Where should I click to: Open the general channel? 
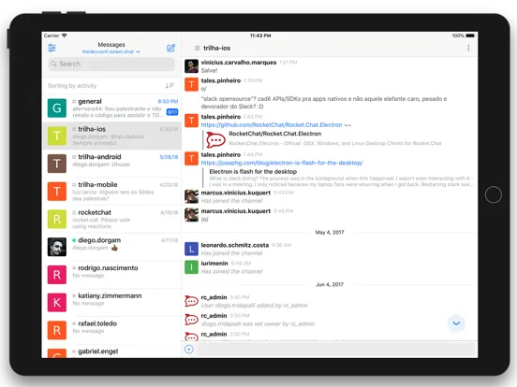pos(112,107)
